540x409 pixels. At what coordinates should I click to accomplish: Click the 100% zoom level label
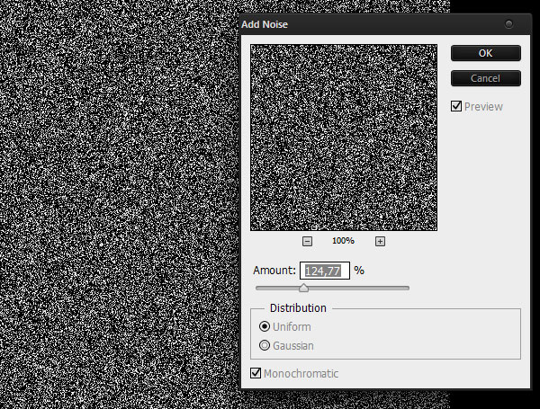point(343,242)
